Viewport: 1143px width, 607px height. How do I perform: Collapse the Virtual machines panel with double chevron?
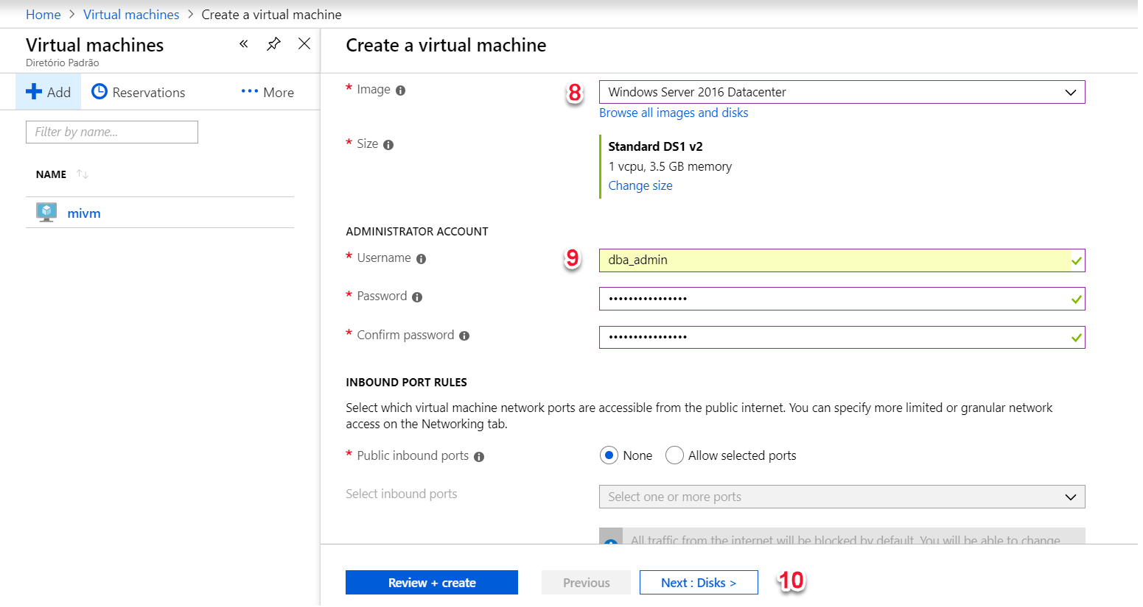pyautogui.click(x=244, y=44)
